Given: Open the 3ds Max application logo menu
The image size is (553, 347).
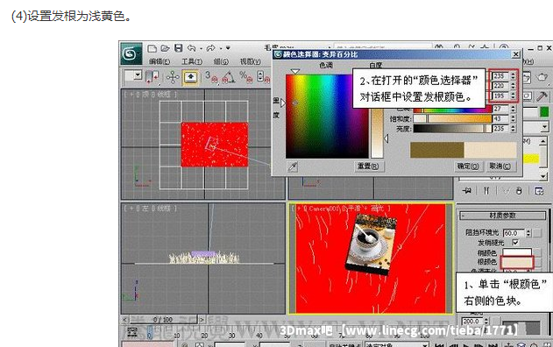Looking at the screenshot, I should [x=131, y=53].
